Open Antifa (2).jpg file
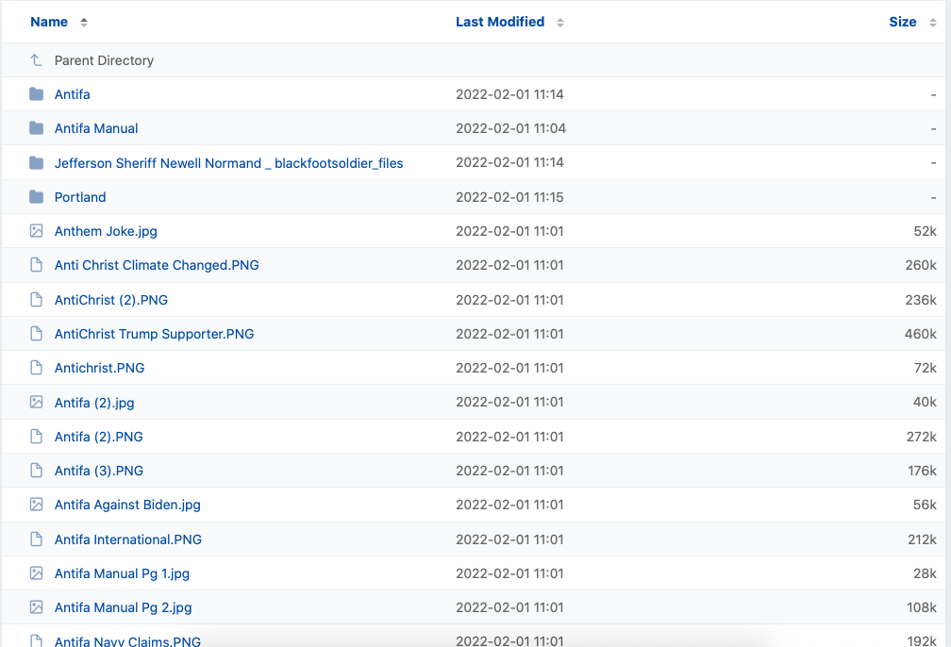The width and height of the screenshot is (951, 647). pyautogui.click(x=94, y=403)
